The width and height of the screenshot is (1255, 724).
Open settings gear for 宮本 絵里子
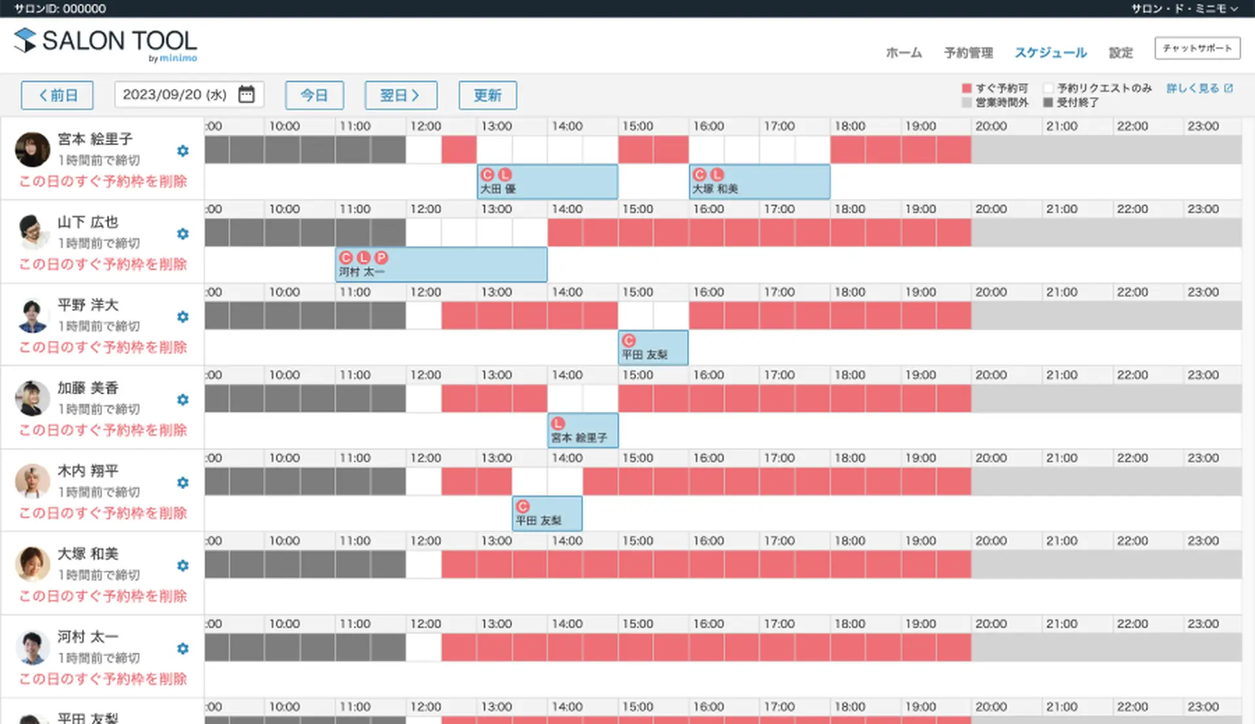183,151
